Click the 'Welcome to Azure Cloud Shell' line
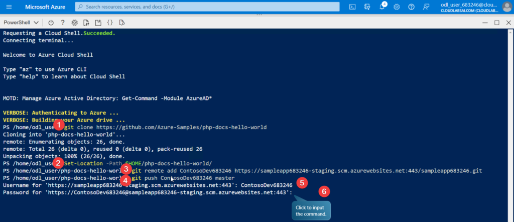This screenshot has height=222, width=514. click(x=48, y=55)
